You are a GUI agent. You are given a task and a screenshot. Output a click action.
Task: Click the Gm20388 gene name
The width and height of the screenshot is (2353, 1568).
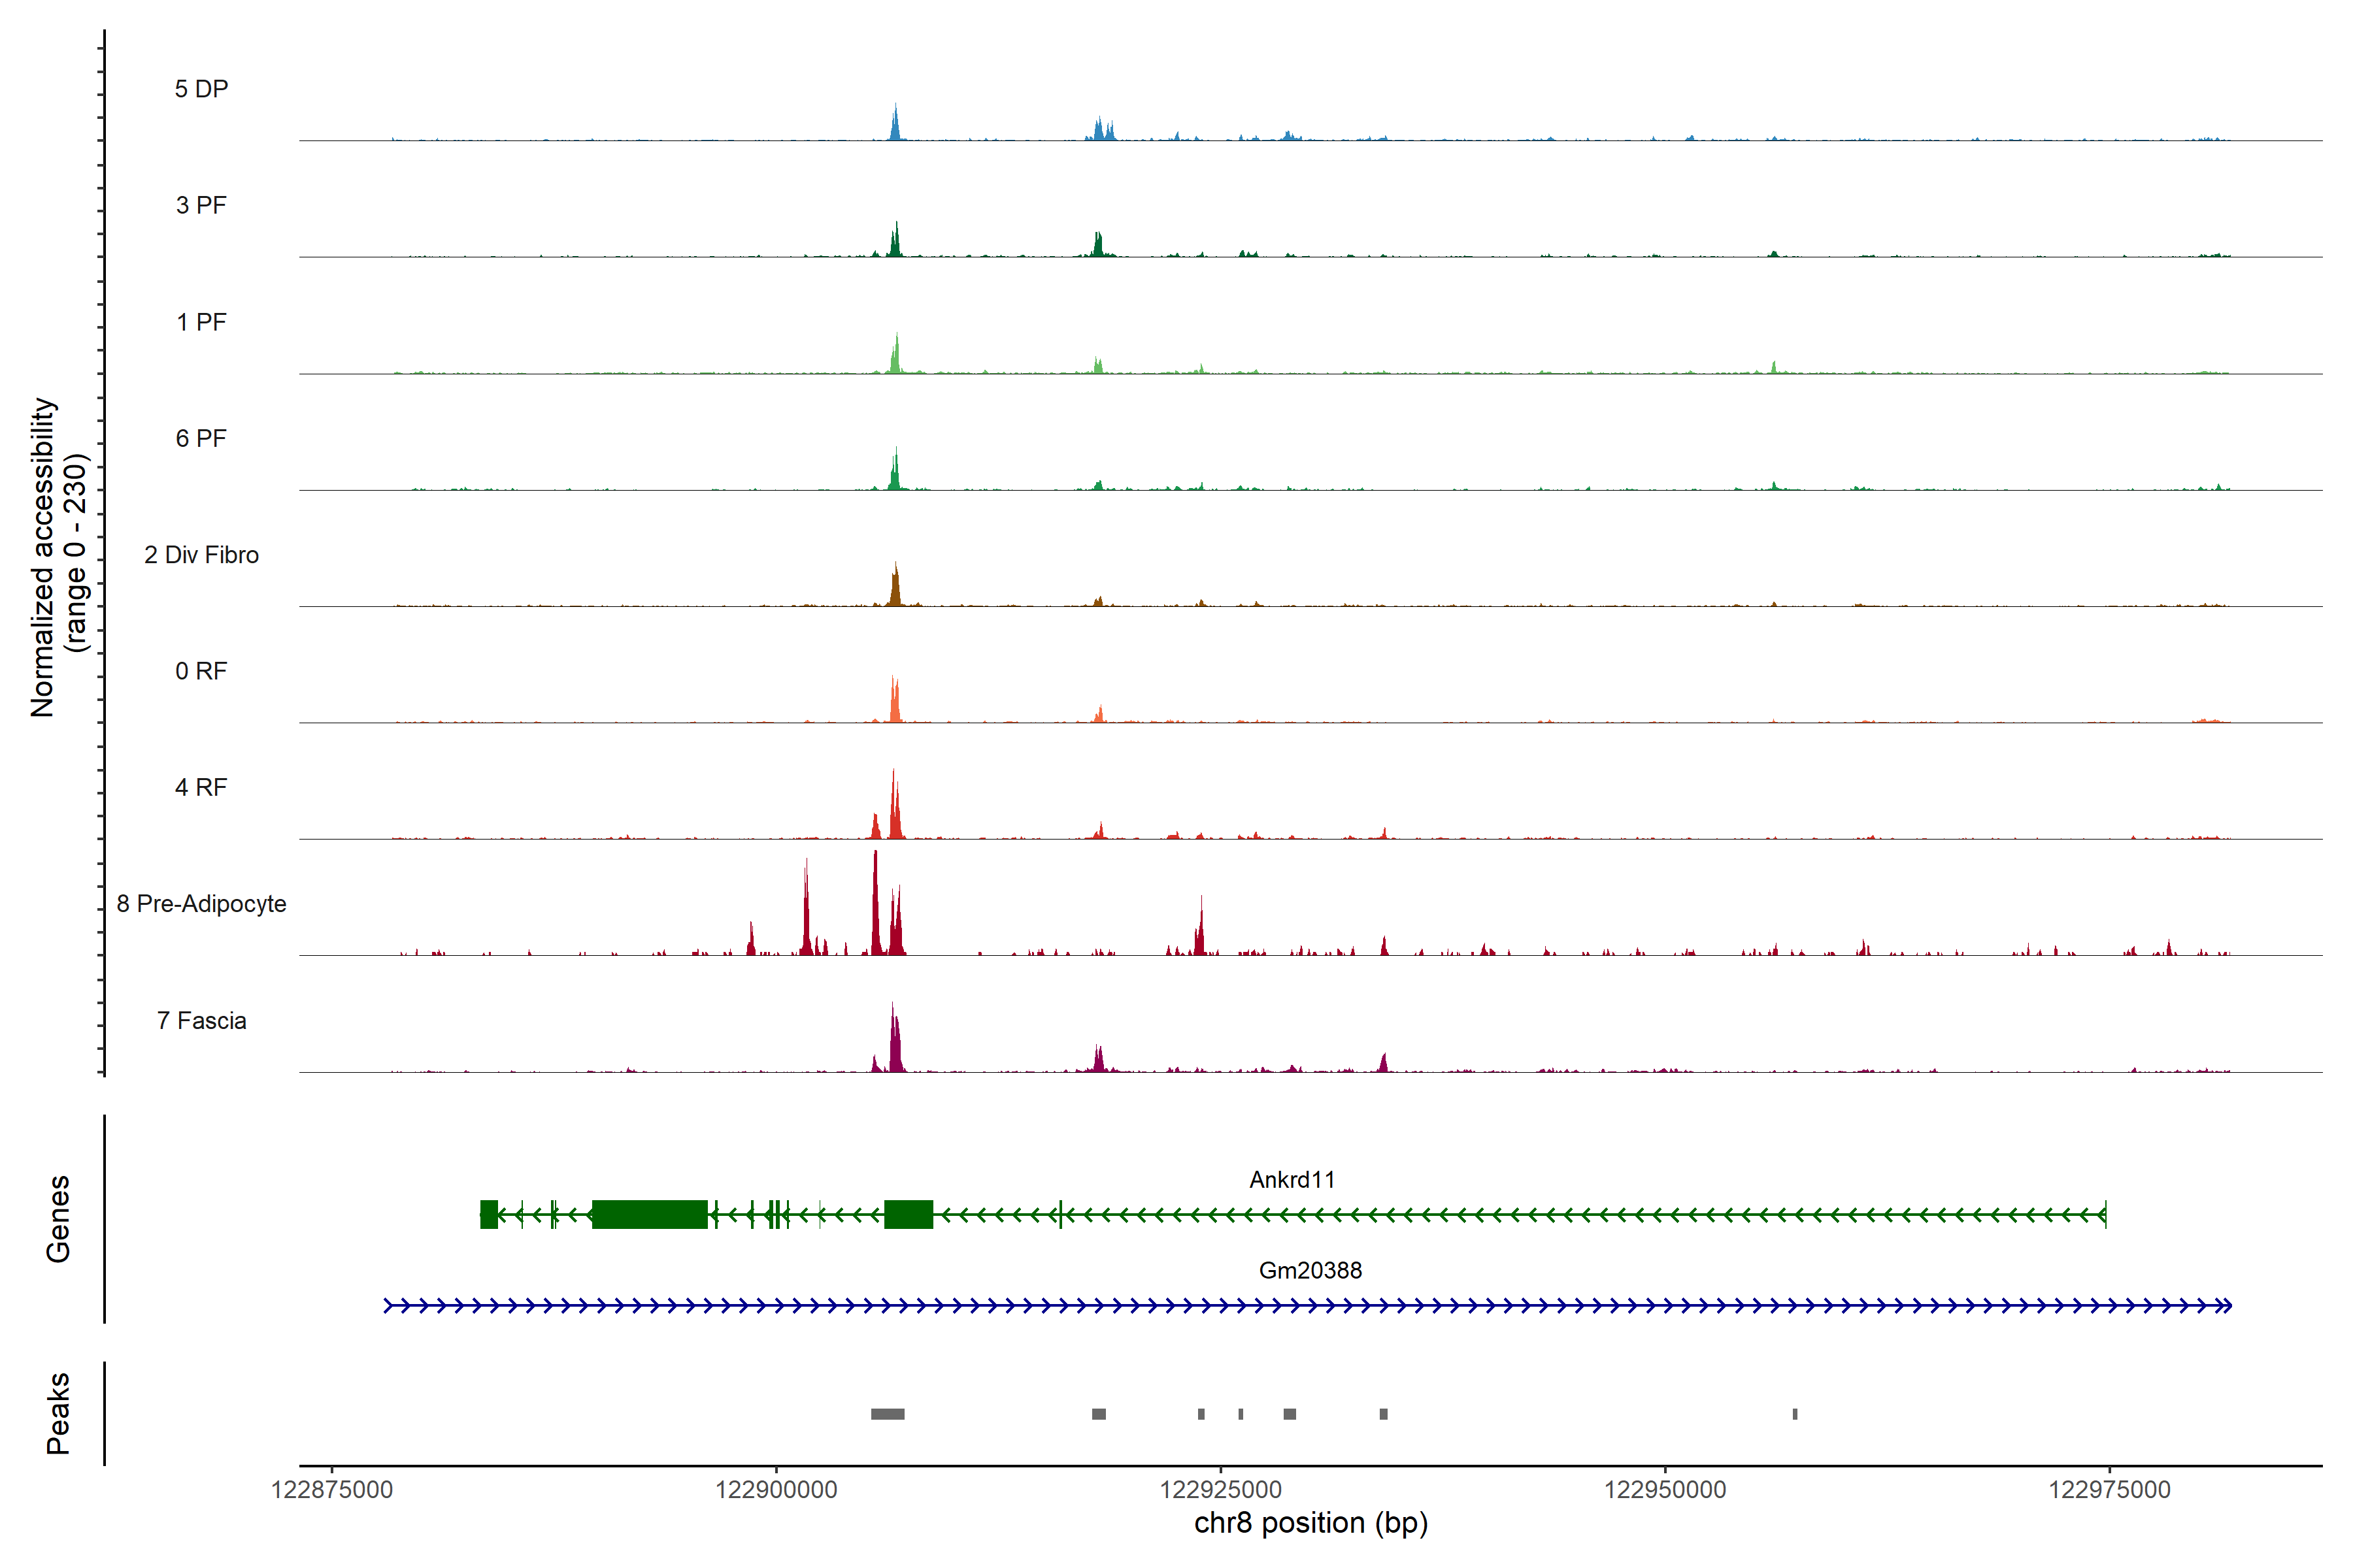[x=1310, y=1271]
